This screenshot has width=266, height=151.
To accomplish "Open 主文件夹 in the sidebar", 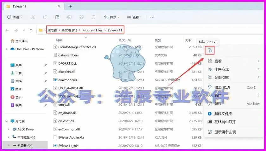I will click(19, 41).
